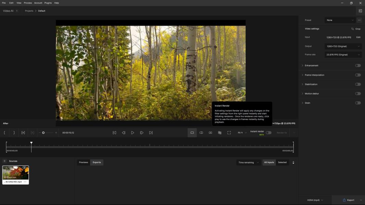This screenshot has height=205, width=365.
Task: Set the trim start bracket
Action: point(4,133)
